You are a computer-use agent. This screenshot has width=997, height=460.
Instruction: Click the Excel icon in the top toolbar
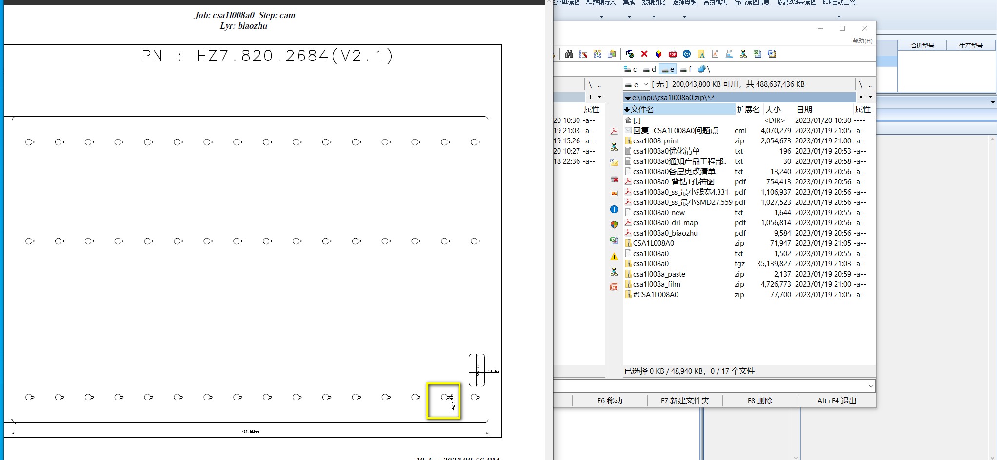pyautogui.click(x=758, y=54)
